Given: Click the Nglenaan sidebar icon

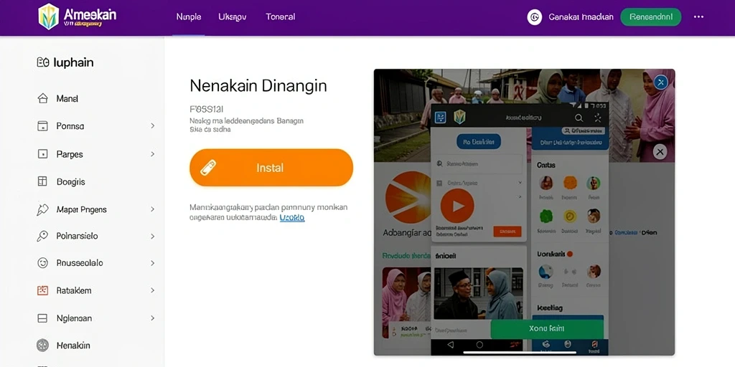Looking at the screenshot, I should click(42, 318).
